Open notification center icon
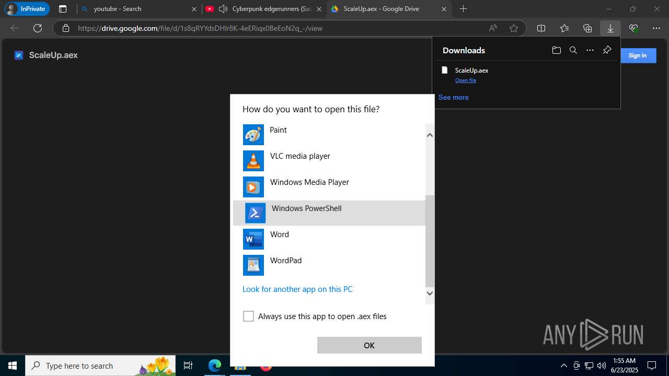This screenshot has height=376, width=669. click(652, 366)
